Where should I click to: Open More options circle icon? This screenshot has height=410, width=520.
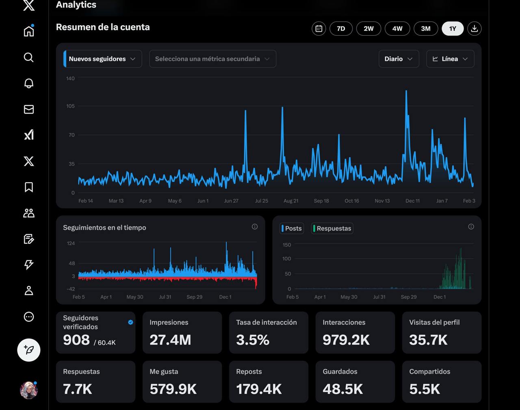click(29, 317)
